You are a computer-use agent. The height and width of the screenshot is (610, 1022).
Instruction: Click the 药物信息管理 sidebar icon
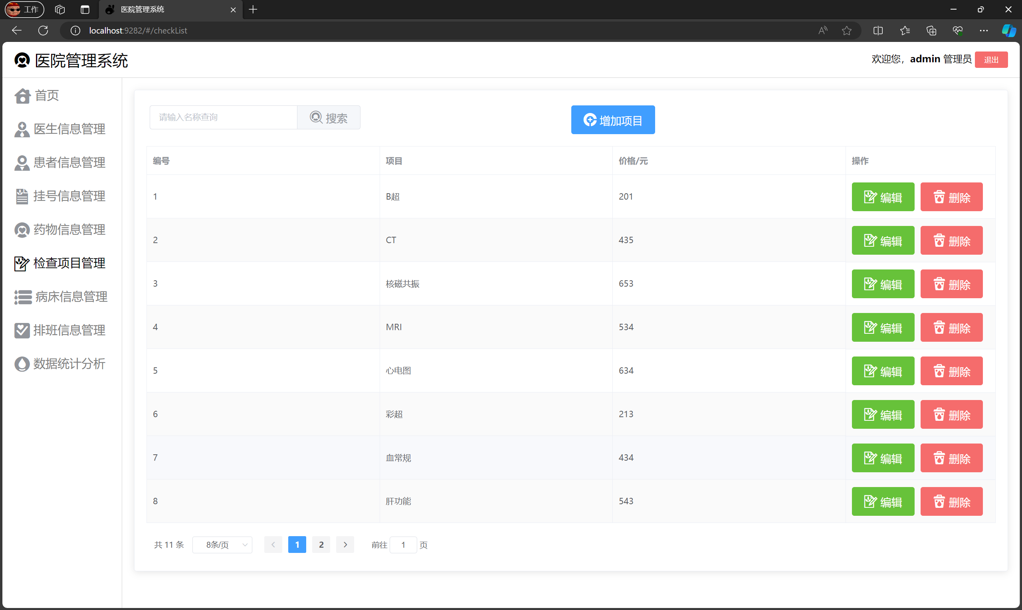(x=22, y=230)
